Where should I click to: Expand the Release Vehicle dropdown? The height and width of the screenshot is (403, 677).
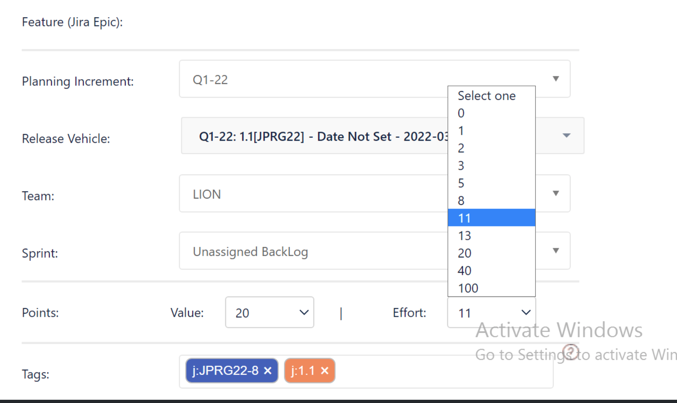566,136
